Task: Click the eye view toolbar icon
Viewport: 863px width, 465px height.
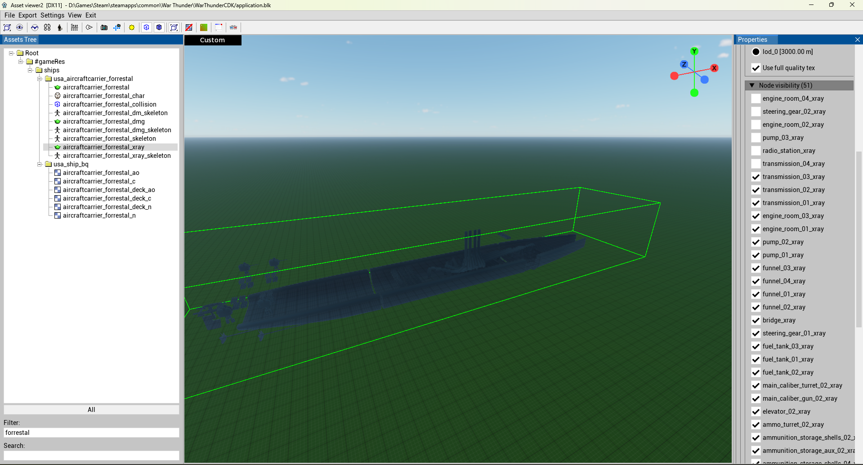Action: click(x=20, y=27)
